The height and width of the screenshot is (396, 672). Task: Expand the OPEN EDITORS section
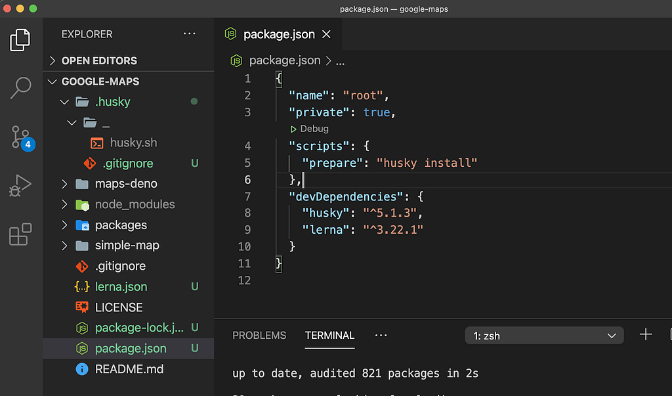pyautogui.click(x=129, y=60)
